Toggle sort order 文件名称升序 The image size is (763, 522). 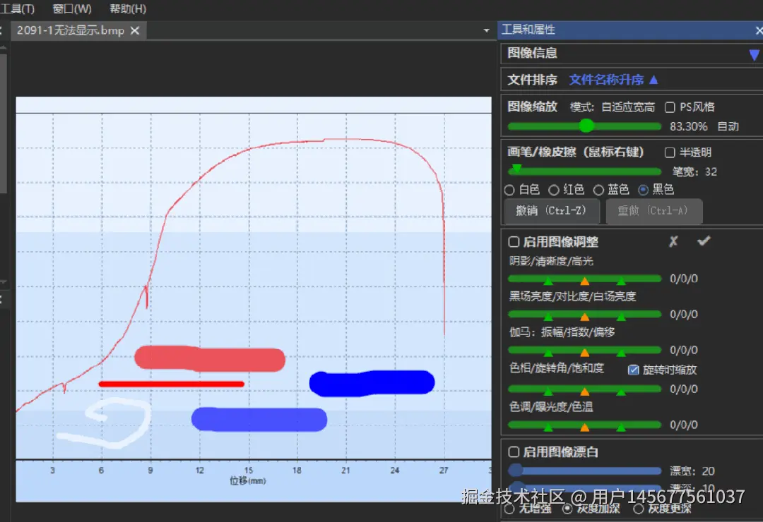[606, 80]
